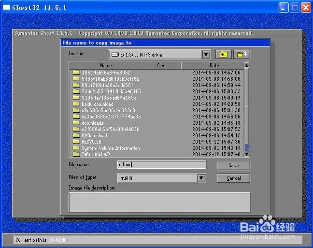
Task: Open the Files of type dropdown arrow
Action: (x=201, y=178)
